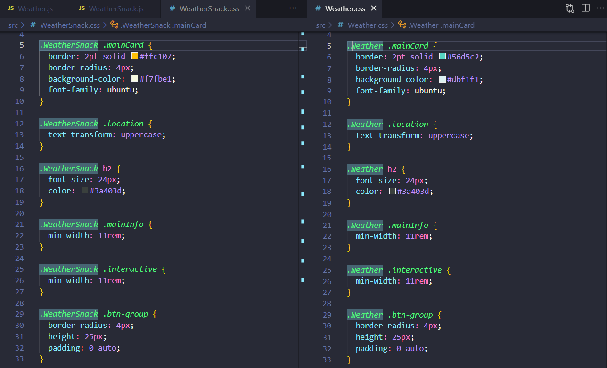Open changes source control icon in right editor
This screenshot has height=368, width=607.
[570, 8]
